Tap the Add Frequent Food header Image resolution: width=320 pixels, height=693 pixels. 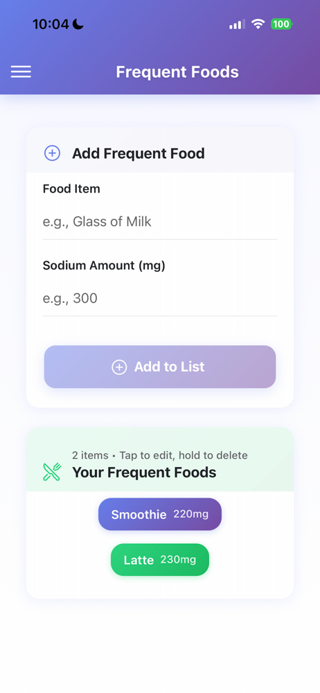(x=139, y=153)
